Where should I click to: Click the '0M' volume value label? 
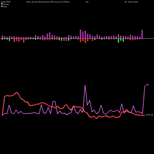point(147,85)
